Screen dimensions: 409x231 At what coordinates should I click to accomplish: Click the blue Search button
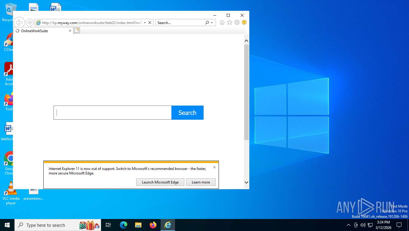[187, 112]
